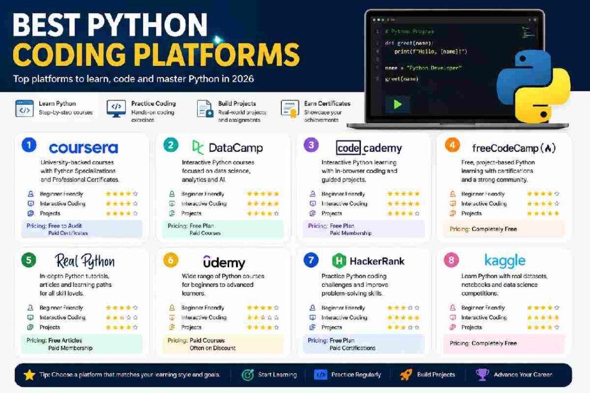Click freeCodeCamp's Projects star rating
Screen dimensions: 590x393
(543, 213)
